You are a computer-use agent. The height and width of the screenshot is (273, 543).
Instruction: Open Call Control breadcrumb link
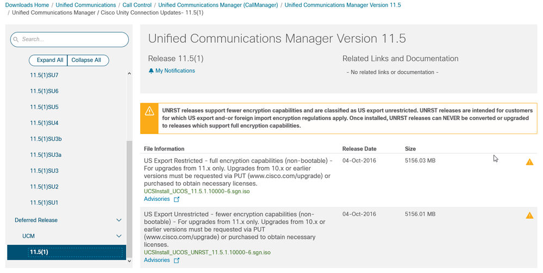click(137, 5)
